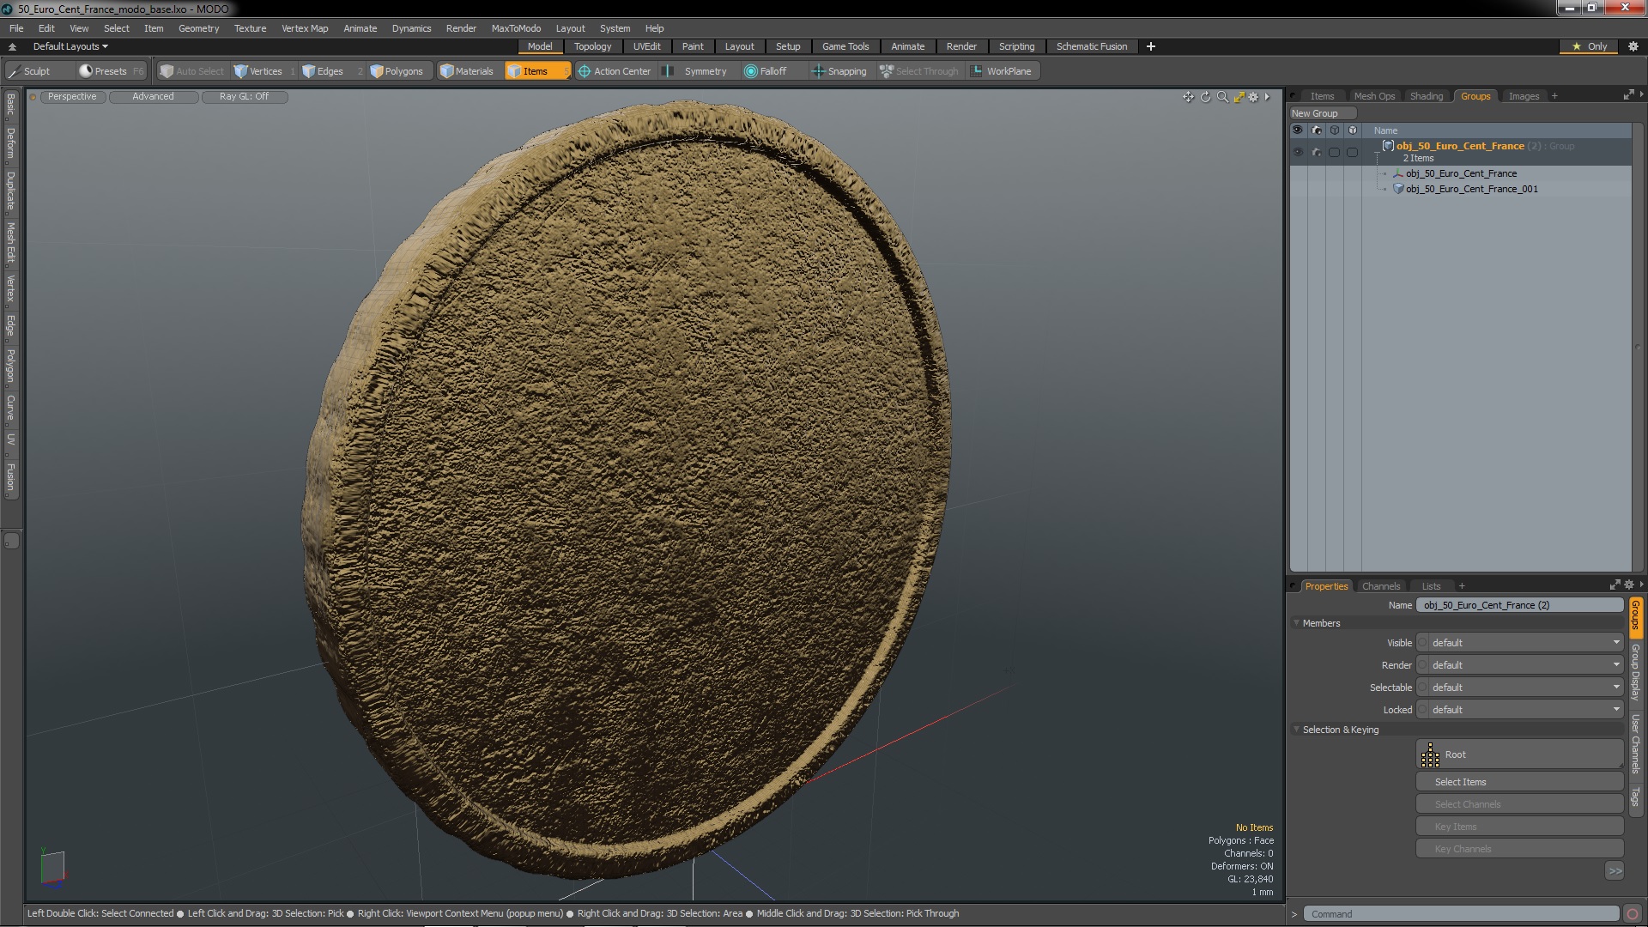Click the yellow viewport maximize arrows icon
The image size is (1648, 927).
(1239, 97)
